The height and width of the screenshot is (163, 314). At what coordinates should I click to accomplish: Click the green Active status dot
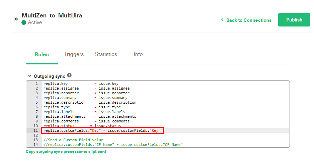24,22
